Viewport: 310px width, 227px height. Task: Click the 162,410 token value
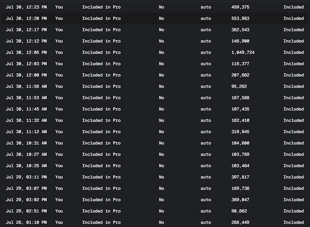[x=240, y=121]
